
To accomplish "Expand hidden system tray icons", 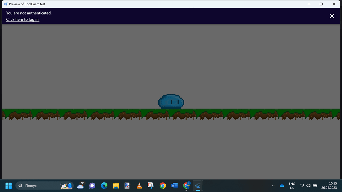I will (273, 185).
